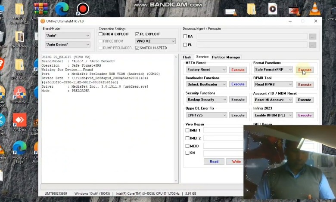336x202 pixels.
Task: Click the Vivo Repair Read button
Action: coord(214,162)
